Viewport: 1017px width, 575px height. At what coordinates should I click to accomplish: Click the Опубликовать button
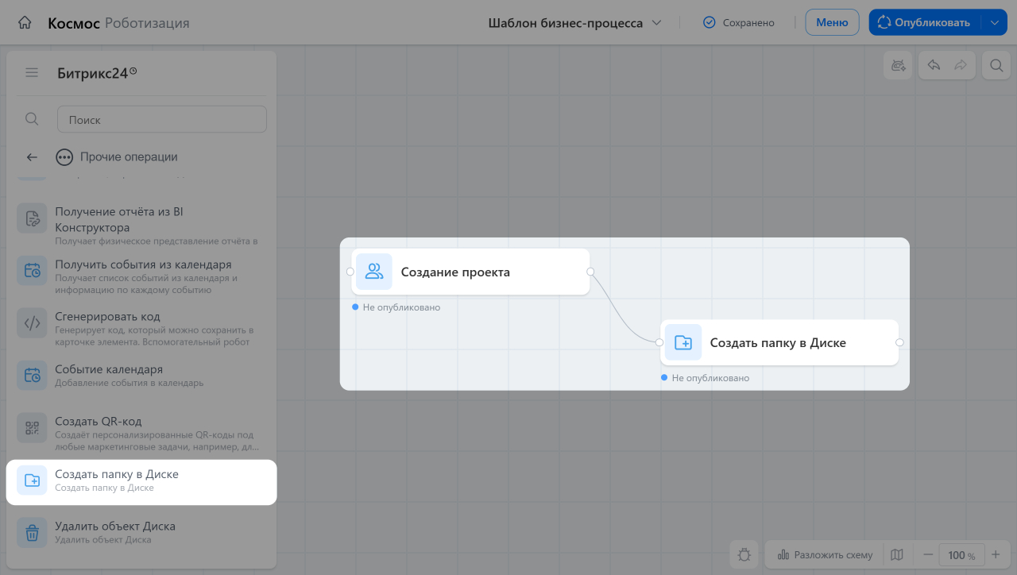pyautogui.click(x=925, y=22)
